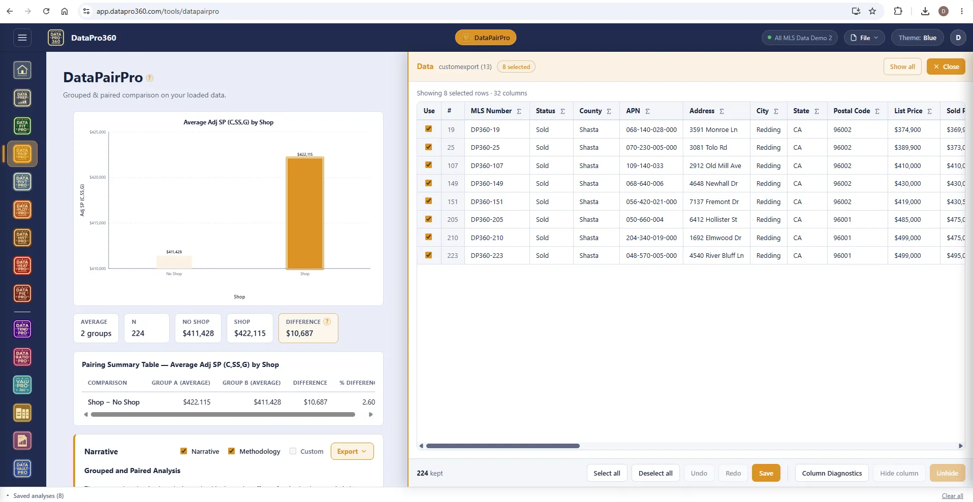Click the sigma icon in Status column
The height and width of the screenshot is (502, 973).
point(562,111)
